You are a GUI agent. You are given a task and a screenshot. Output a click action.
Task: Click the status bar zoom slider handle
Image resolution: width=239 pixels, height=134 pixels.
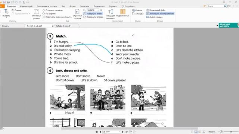[x=231, y=132]
